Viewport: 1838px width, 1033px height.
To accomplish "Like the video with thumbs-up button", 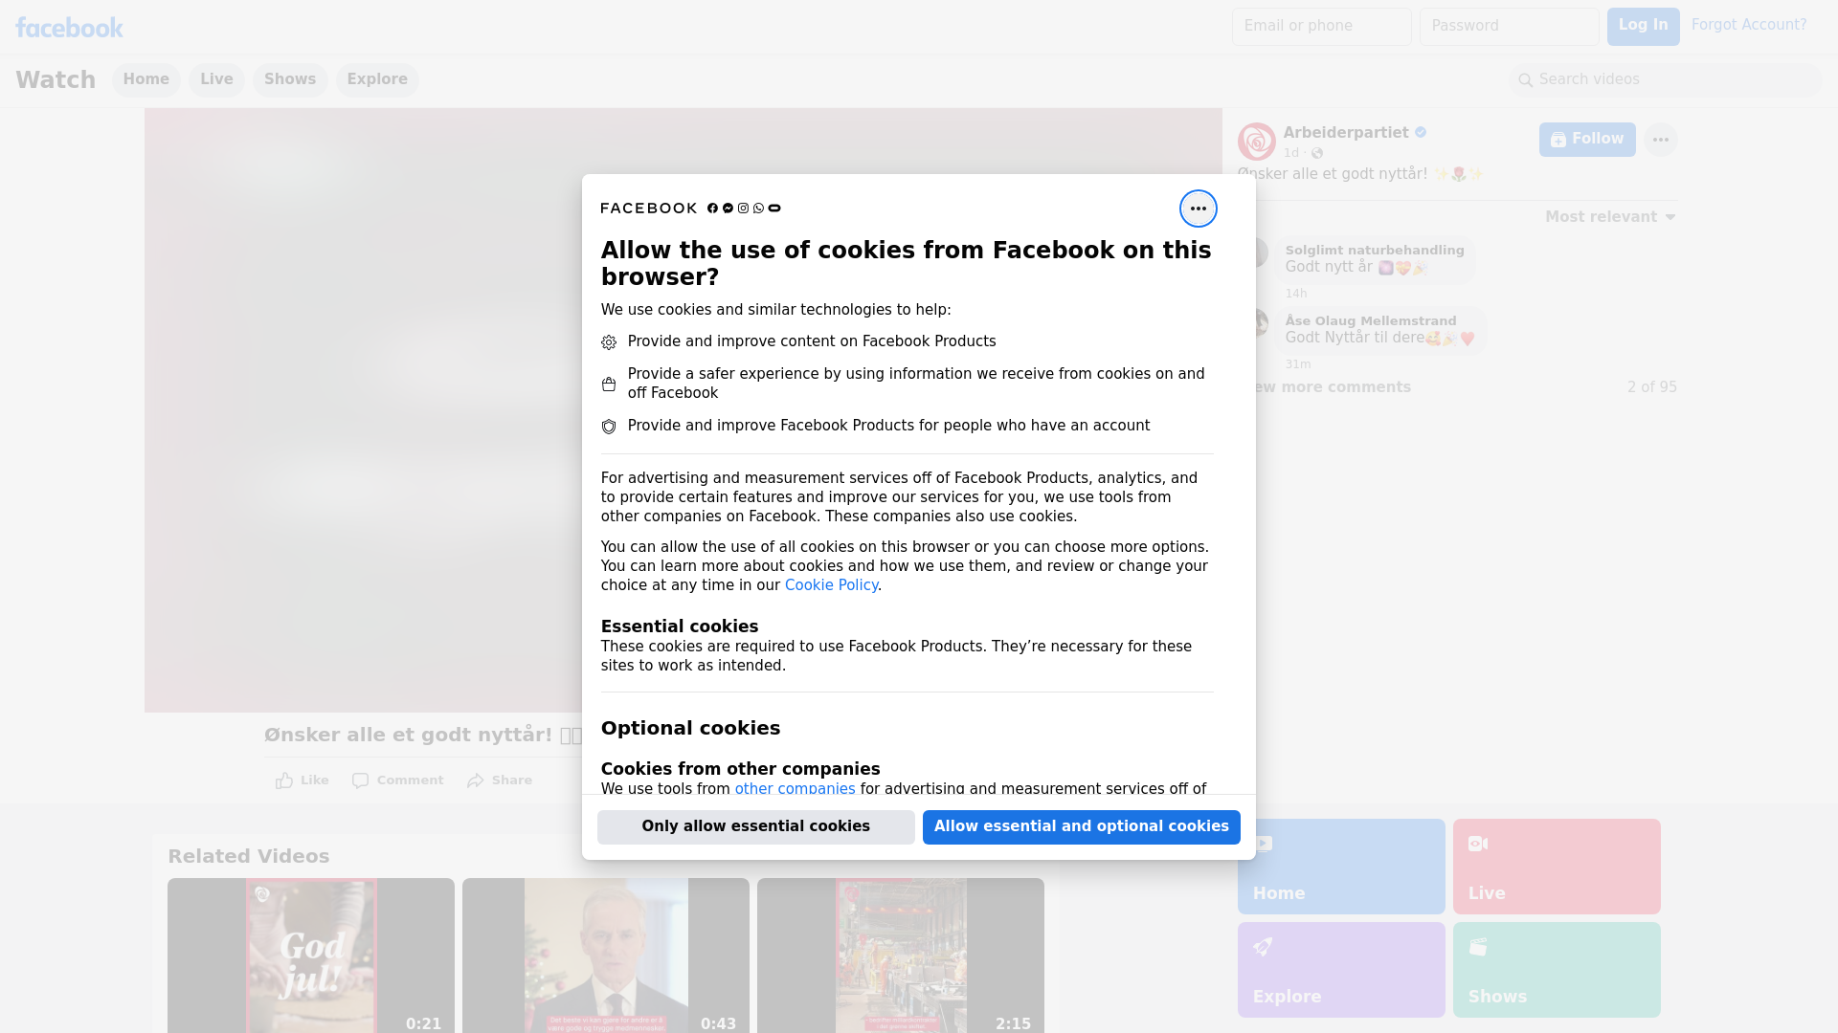I will (x=302, y=780).
